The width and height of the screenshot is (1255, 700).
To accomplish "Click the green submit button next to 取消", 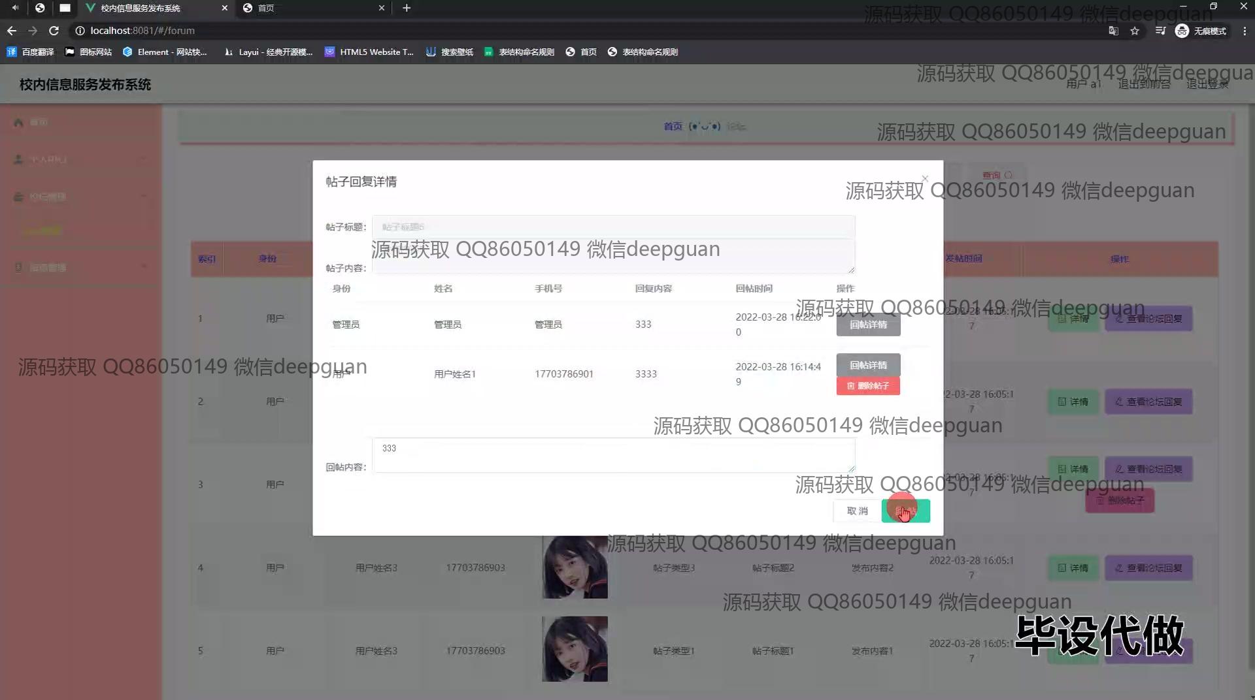I will [x=905, y=511].
